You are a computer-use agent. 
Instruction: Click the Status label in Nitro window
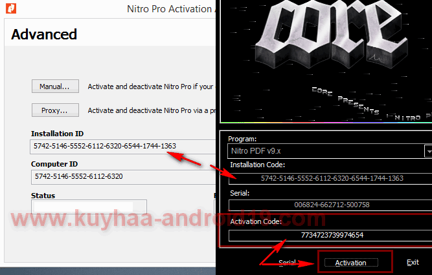[43, 196]
